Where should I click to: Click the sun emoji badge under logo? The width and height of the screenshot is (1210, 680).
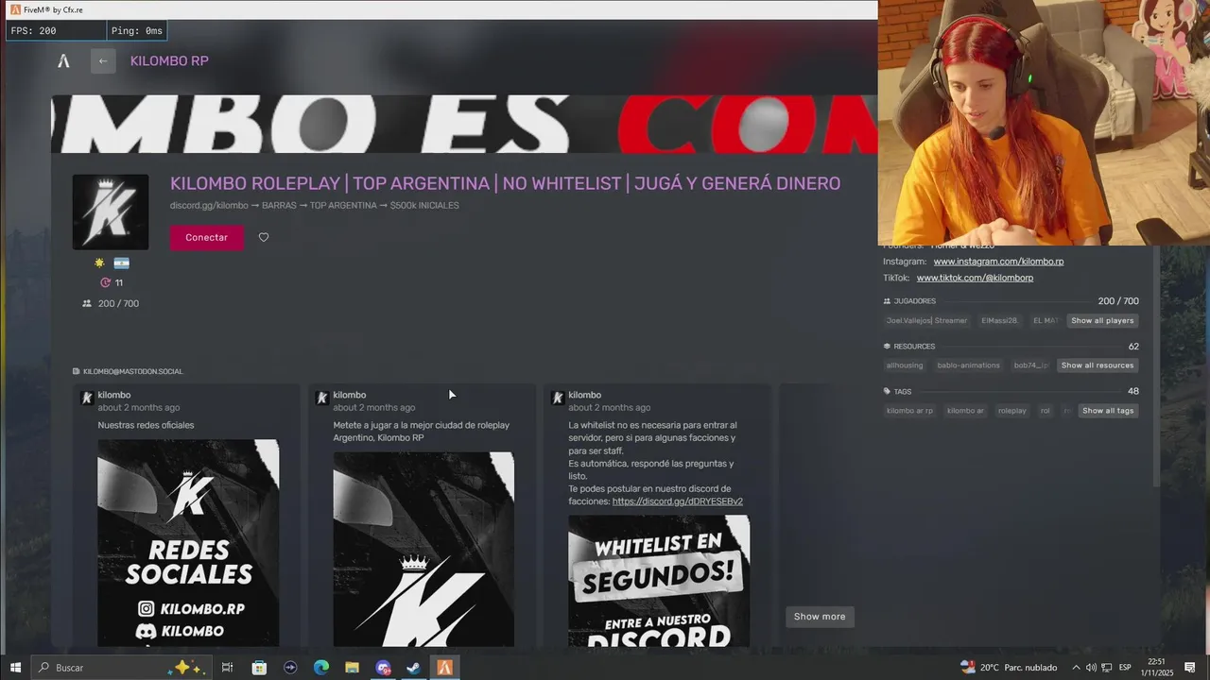pos(99,263)
